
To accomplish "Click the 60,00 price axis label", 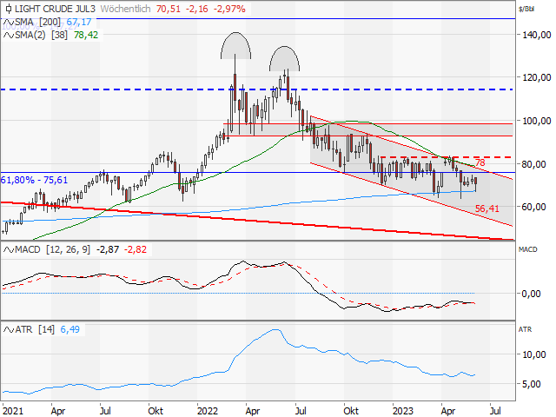I will coord(533,207).
